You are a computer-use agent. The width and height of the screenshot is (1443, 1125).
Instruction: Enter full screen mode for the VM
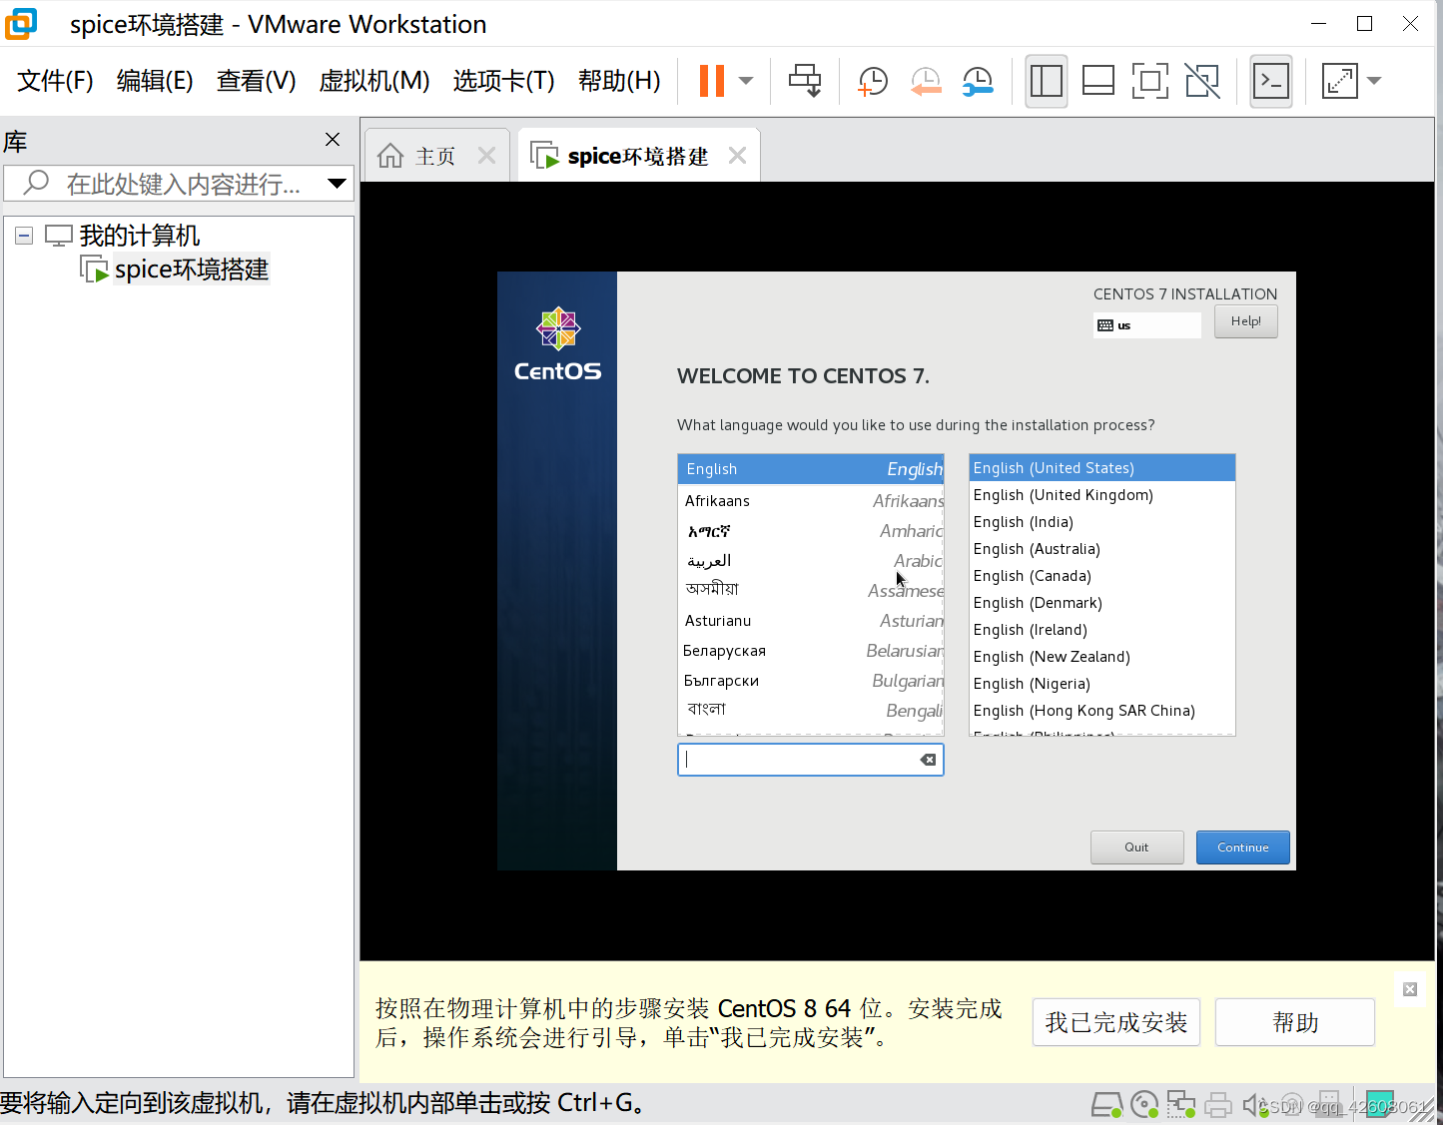pyautogui.click(x=1149, y=81)
